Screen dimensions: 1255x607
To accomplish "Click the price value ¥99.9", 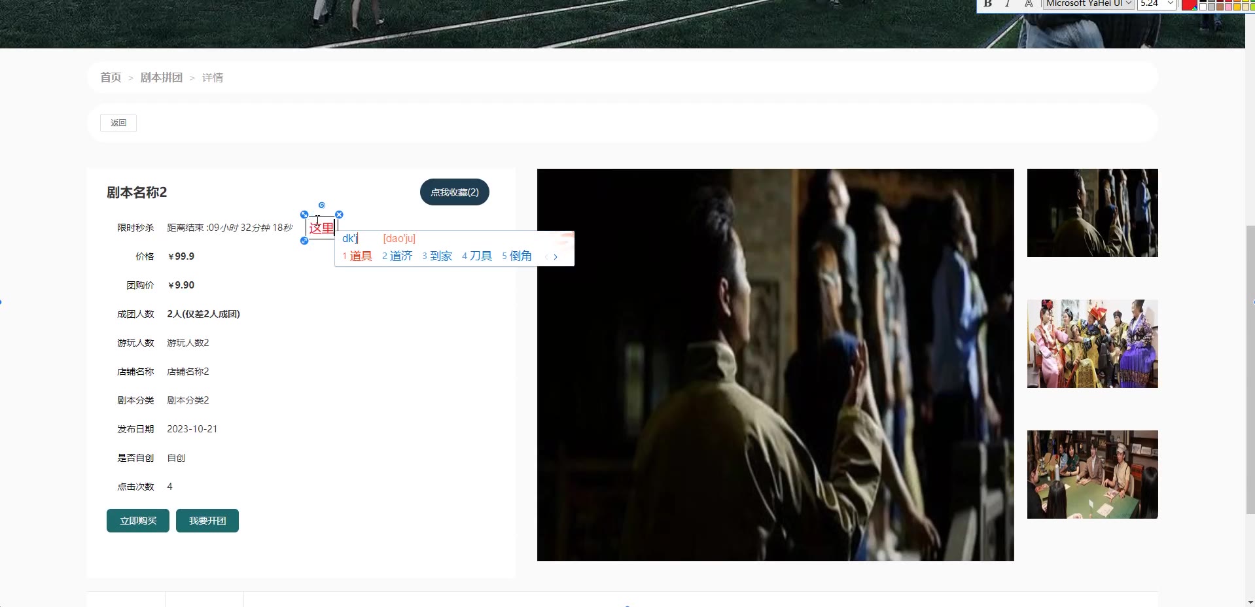I will (x=181, y=256).
